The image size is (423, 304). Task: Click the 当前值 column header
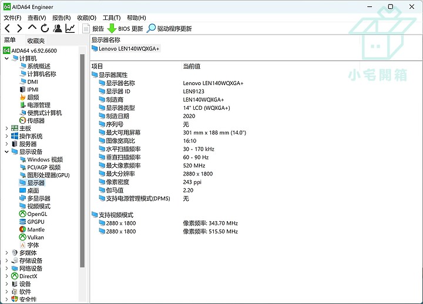192,66
